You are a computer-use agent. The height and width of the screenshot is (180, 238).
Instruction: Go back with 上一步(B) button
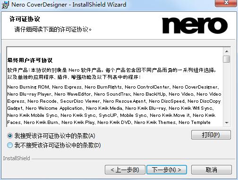[125, 170]
